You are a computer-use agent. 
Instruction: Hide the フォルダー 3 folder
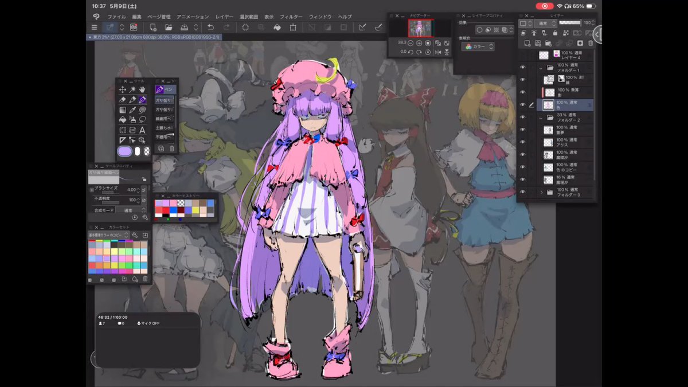pyautogui.click(x=522, y=193)
